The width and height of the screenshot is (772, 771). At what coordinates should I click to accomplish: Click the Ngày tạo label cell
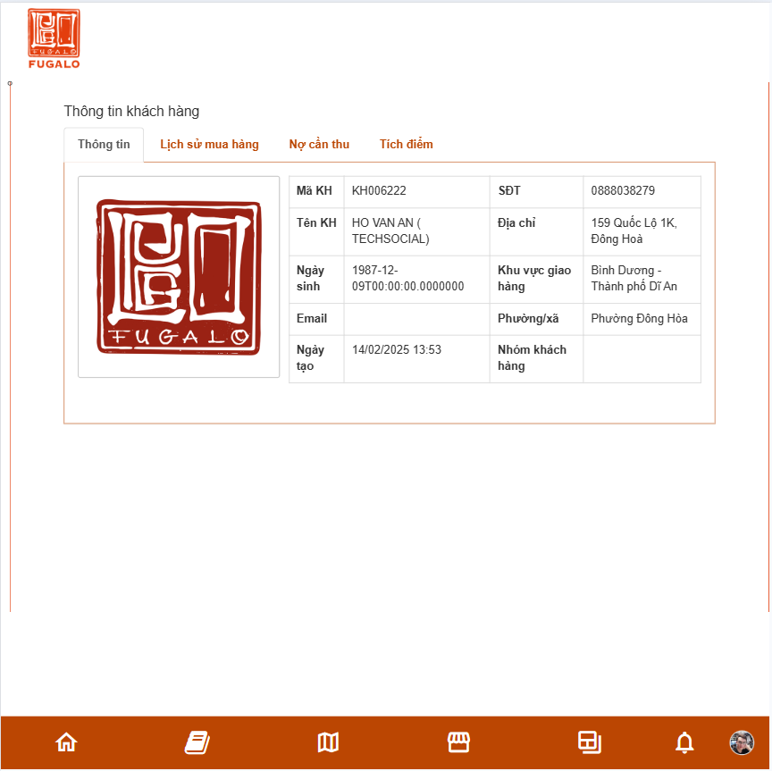pos(316,359)
